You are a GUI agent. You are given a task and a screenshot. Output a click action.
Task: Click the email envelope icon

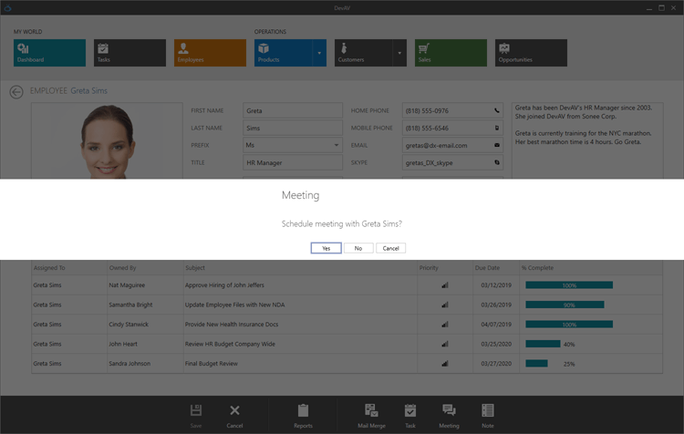(497, 145)
